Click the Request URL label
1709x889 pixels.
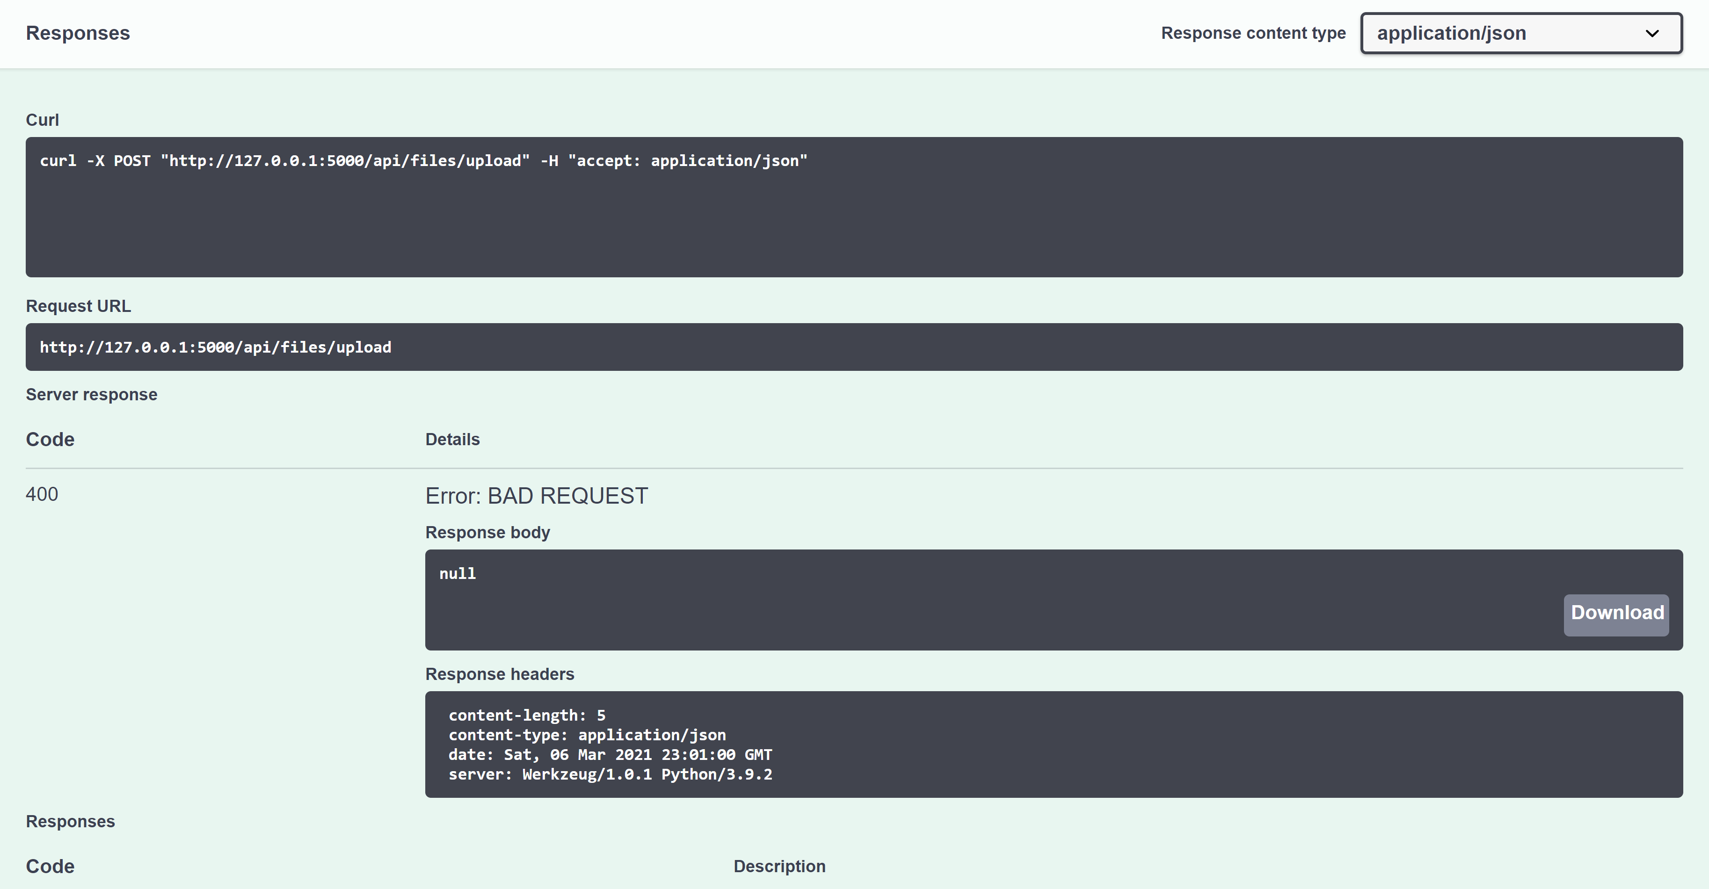[78, 306]
